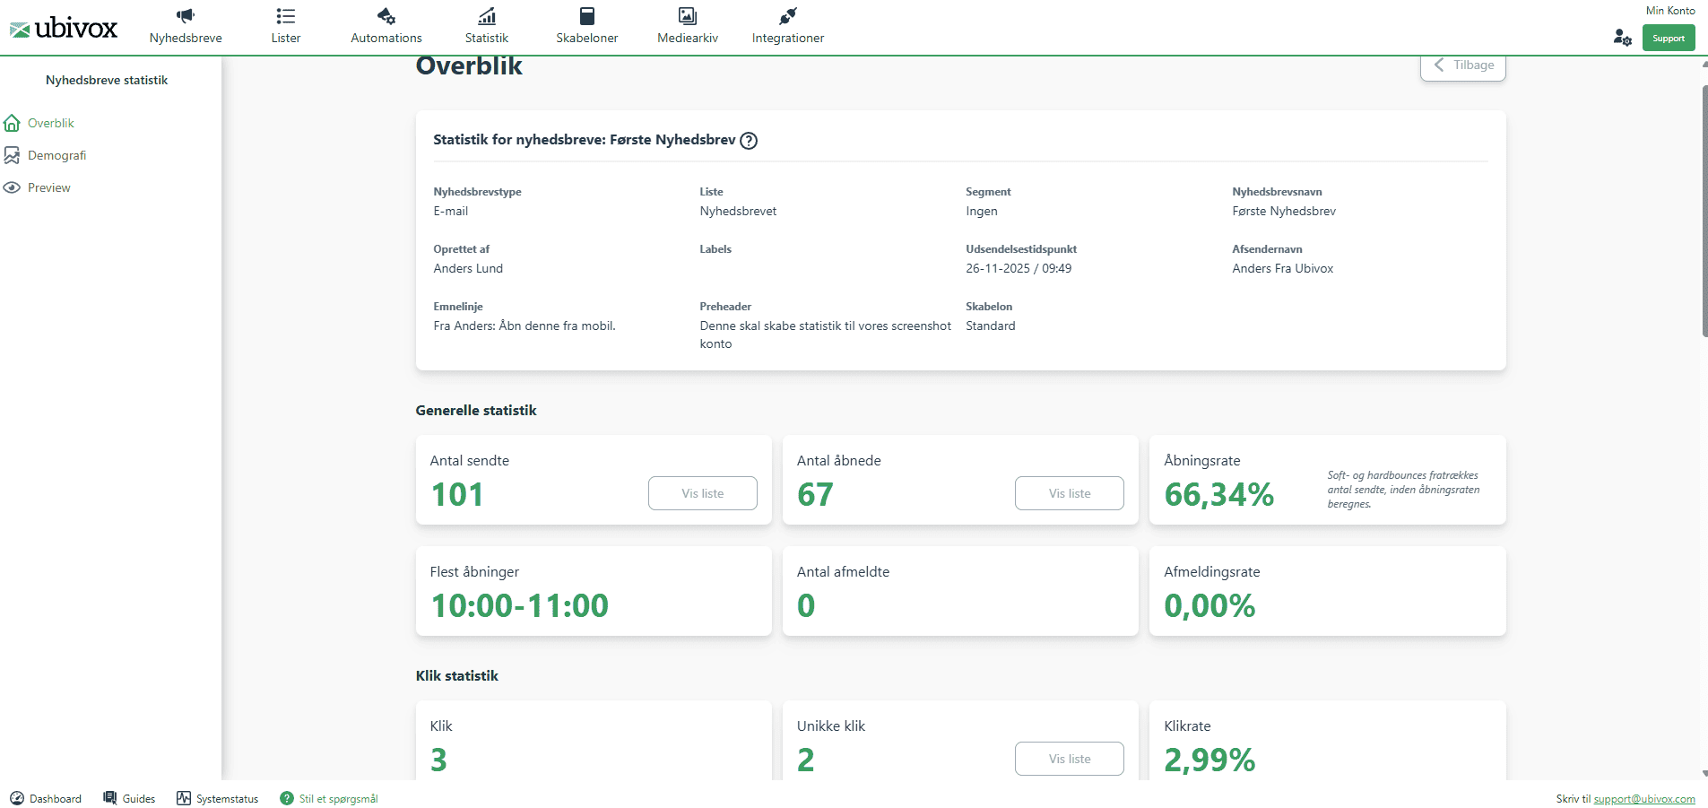This screenshot has width=1708, height=808.
Task: Click the scrollbar down arrow
Action: pos(1704,773)
